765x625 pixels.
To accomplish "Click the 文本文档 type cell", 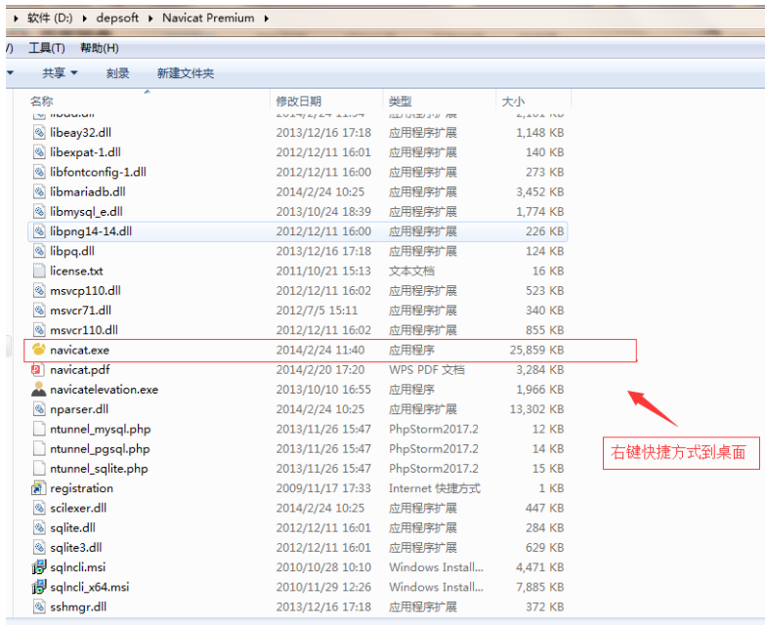I will (x=411, y=271).
